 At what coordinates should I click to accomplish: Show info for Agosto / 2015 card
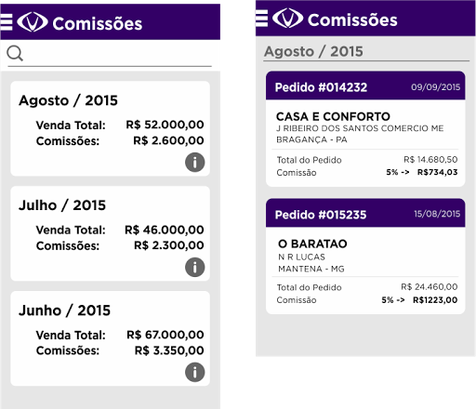click(194, 162)
